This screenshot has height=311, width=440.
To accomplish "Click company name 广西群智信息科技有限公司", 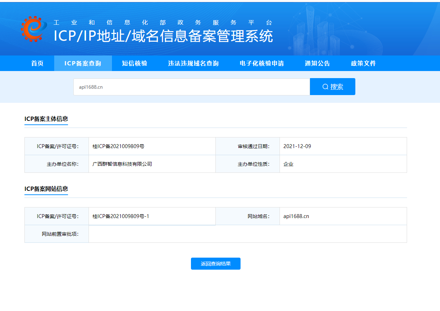I will (122, 164).
